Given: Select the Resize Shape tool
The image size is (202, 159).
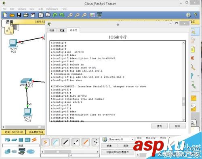Looking at the screenshot, I should (194, 85).
